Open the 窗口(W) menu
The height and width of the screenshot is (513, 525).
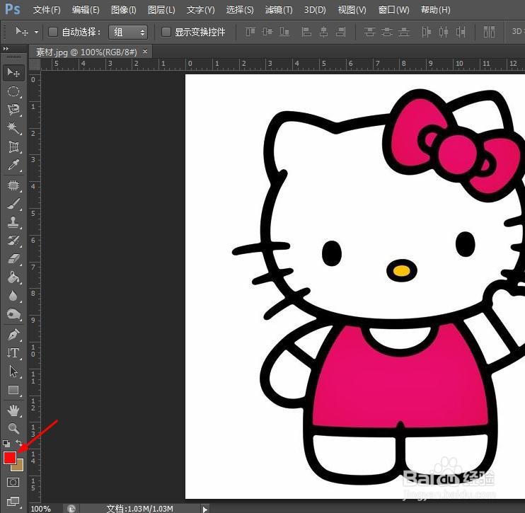point(393,10)
